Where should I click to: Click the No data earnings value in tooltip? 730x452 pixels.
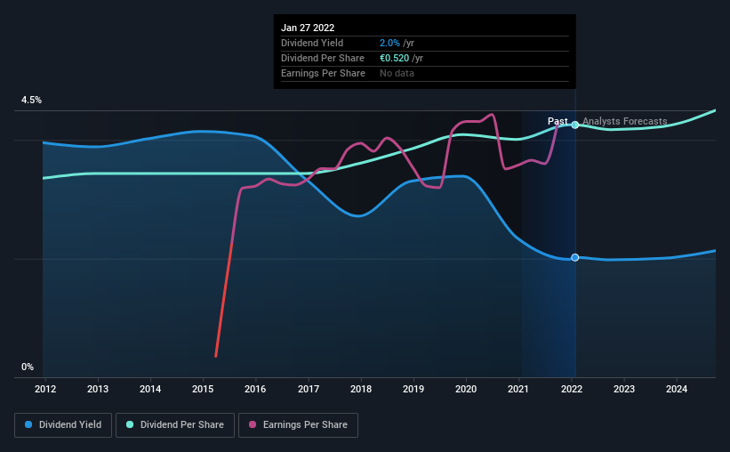pos(397,73)
